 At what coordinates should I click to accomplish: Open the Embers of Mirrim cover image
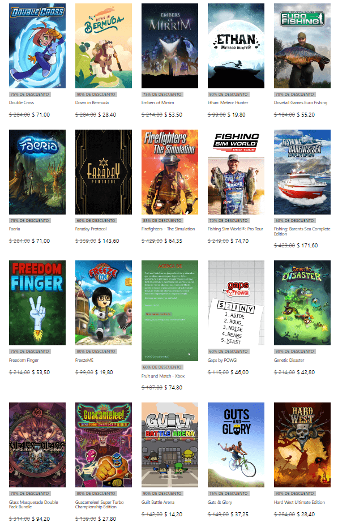pyautogui.click(x=170, y=46)
